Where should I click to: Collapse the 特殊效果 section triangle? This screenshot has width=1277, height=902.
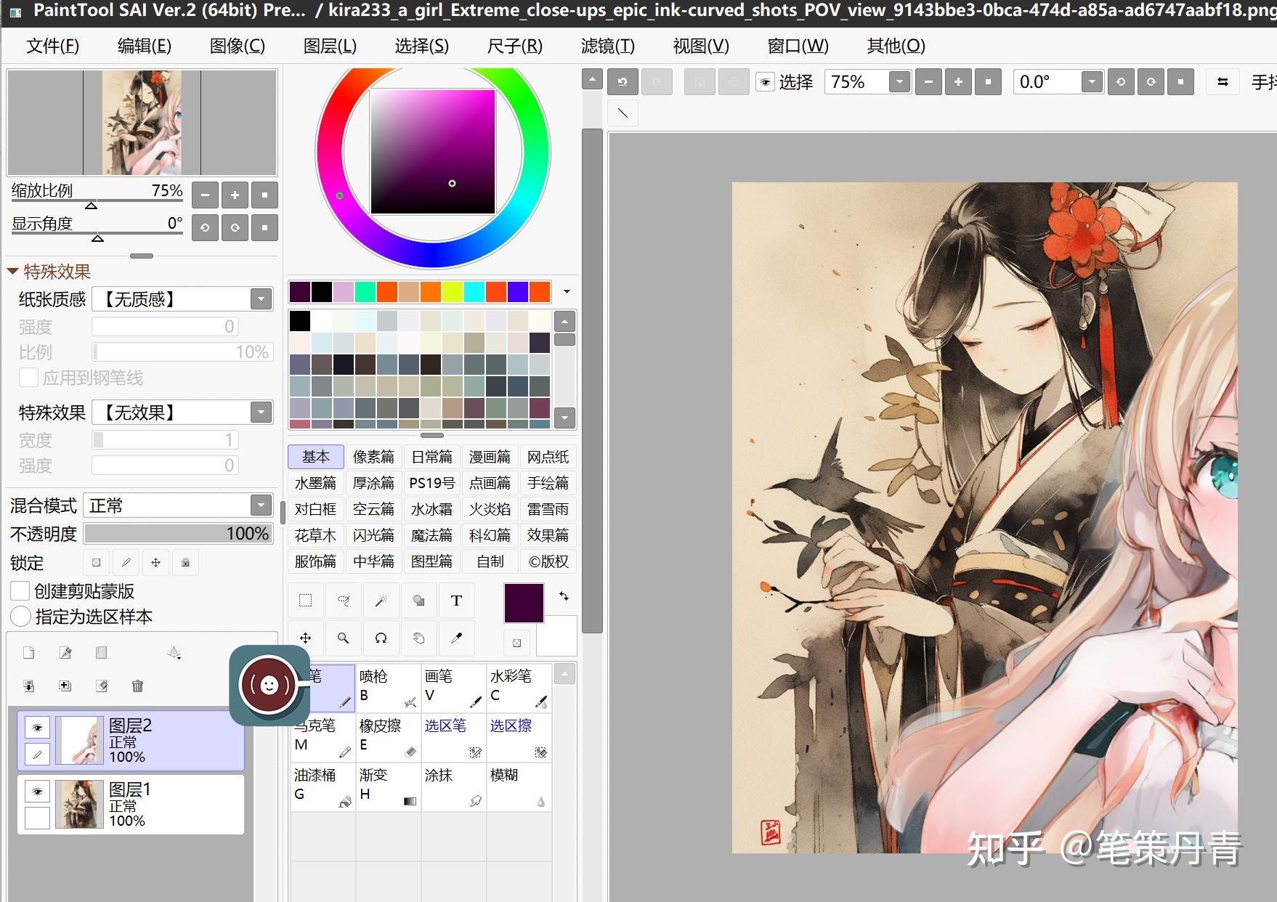point(12,272)
